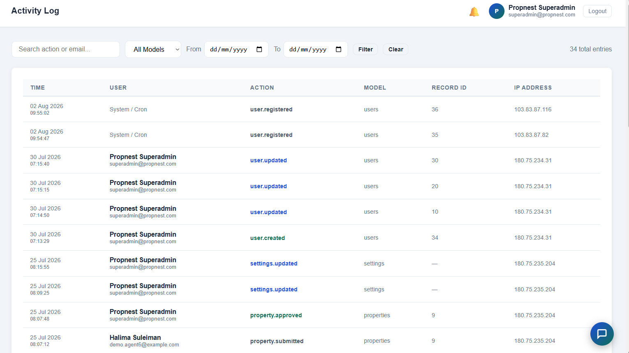Click the Halima Suleiman user name
Viewport: 629px width, 353px height.
point(135,337)
